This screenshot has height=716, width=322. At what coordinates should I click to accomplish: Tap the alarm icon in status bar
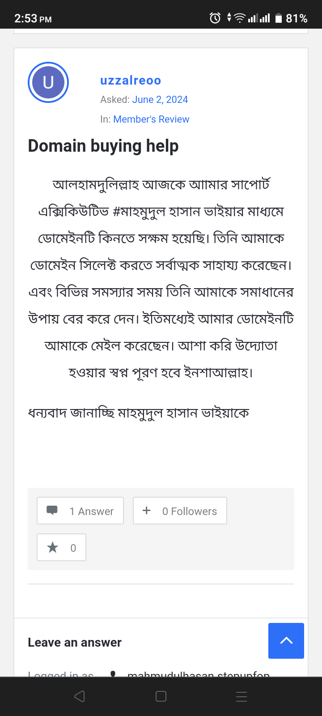pos(215,18)
